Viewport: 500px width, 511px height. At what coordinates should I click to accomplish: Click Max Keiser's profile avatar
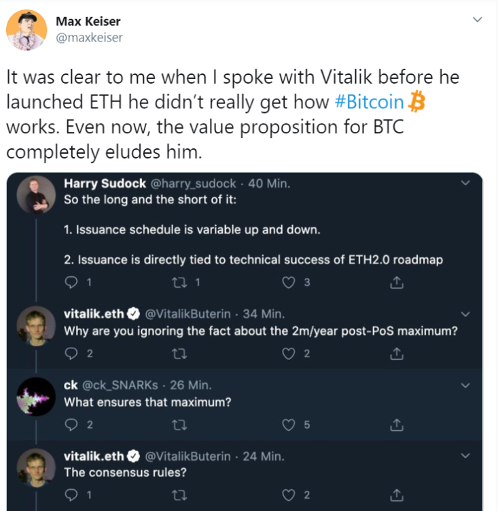(x=26, y=30)
